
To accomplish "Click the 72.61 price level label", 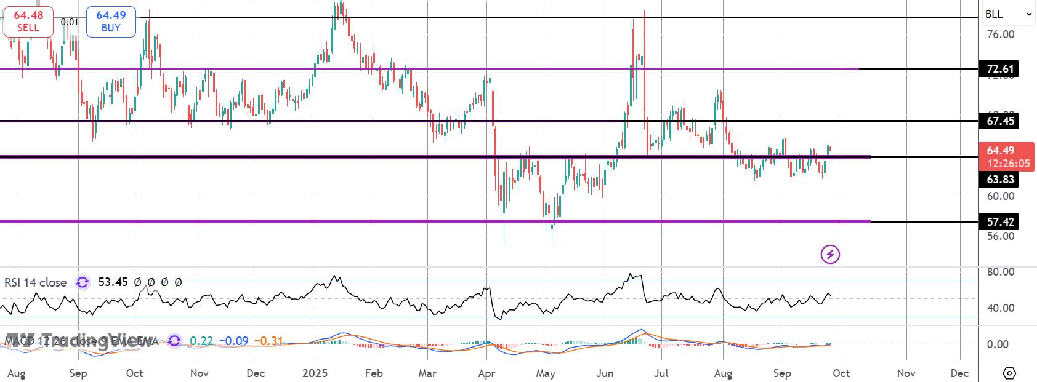I will click(x=1000, y=68).
